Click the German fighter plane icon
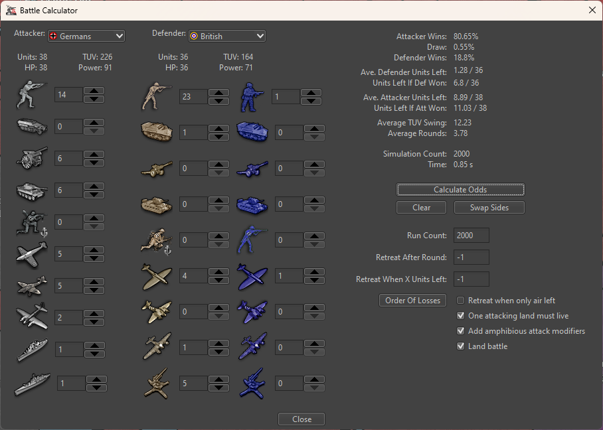 [31, 253]
